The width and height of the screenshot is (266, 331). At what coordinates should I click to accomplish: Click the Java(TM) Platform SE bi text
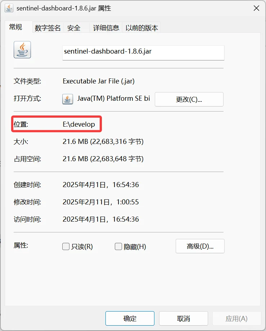pos(114,98)
